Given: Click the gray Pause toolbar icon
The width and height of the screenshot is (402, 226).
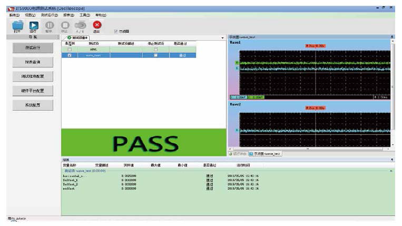Looking at the screenshot, I should 50,25.
